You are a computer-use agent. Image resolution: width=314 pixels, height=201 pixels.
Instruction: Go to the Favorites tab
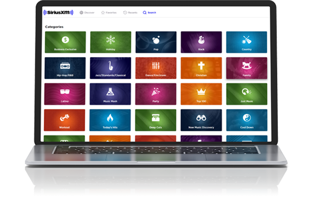click(x=109, y=12)
